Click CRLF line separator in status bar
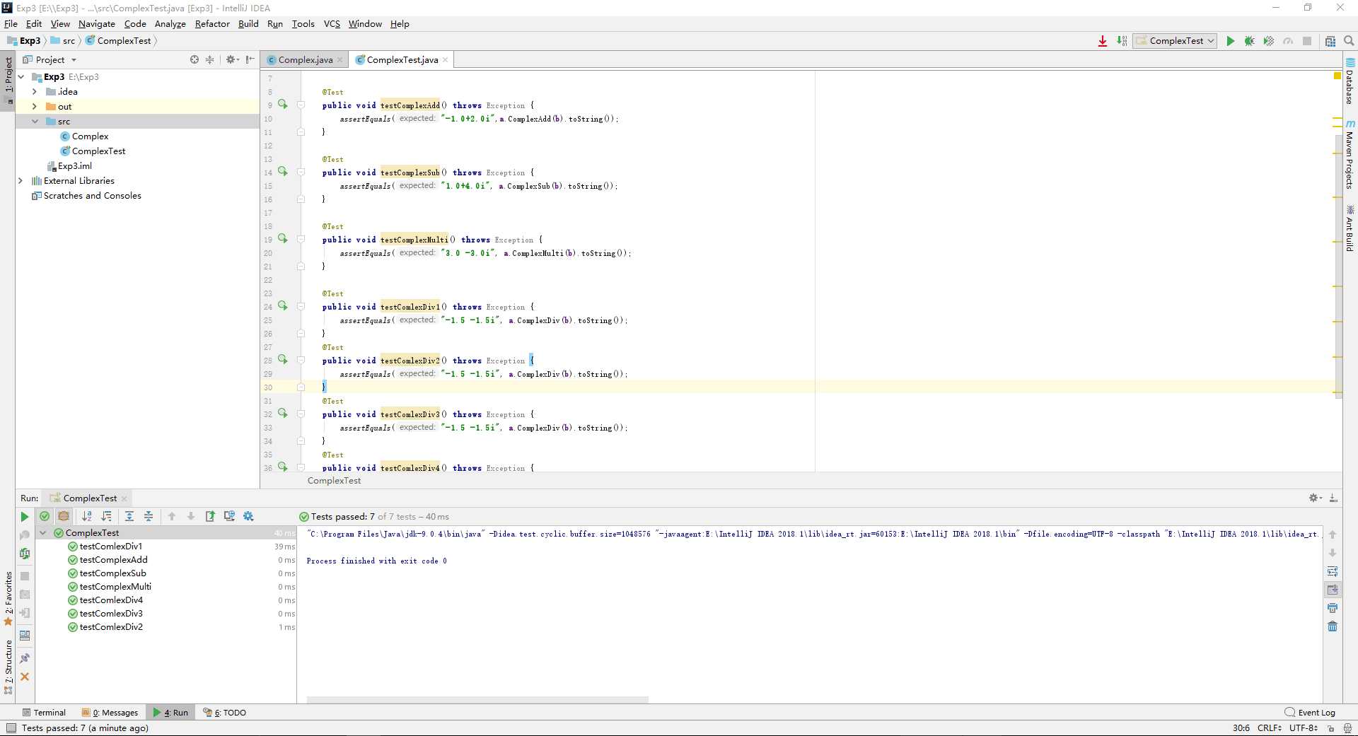Viewport: 1358px width, 736px height. (x=1269, y=728)
